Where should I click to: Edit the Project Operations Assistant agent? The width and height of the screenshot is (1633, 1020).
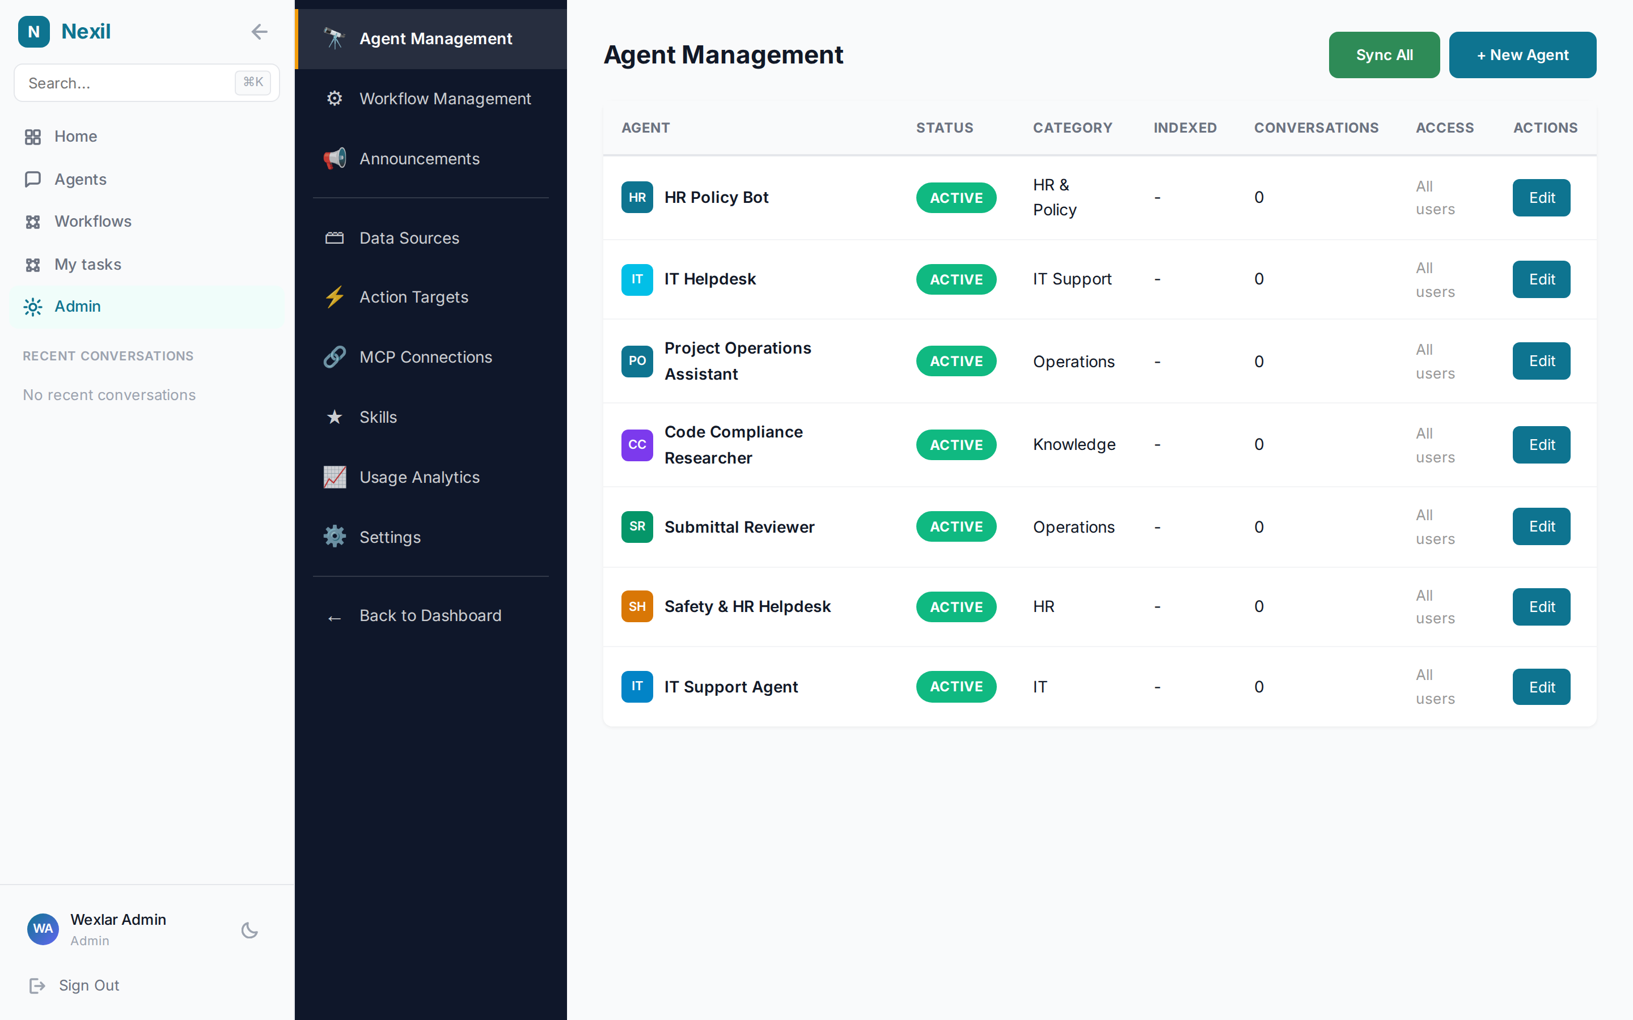click(1541, 361)
